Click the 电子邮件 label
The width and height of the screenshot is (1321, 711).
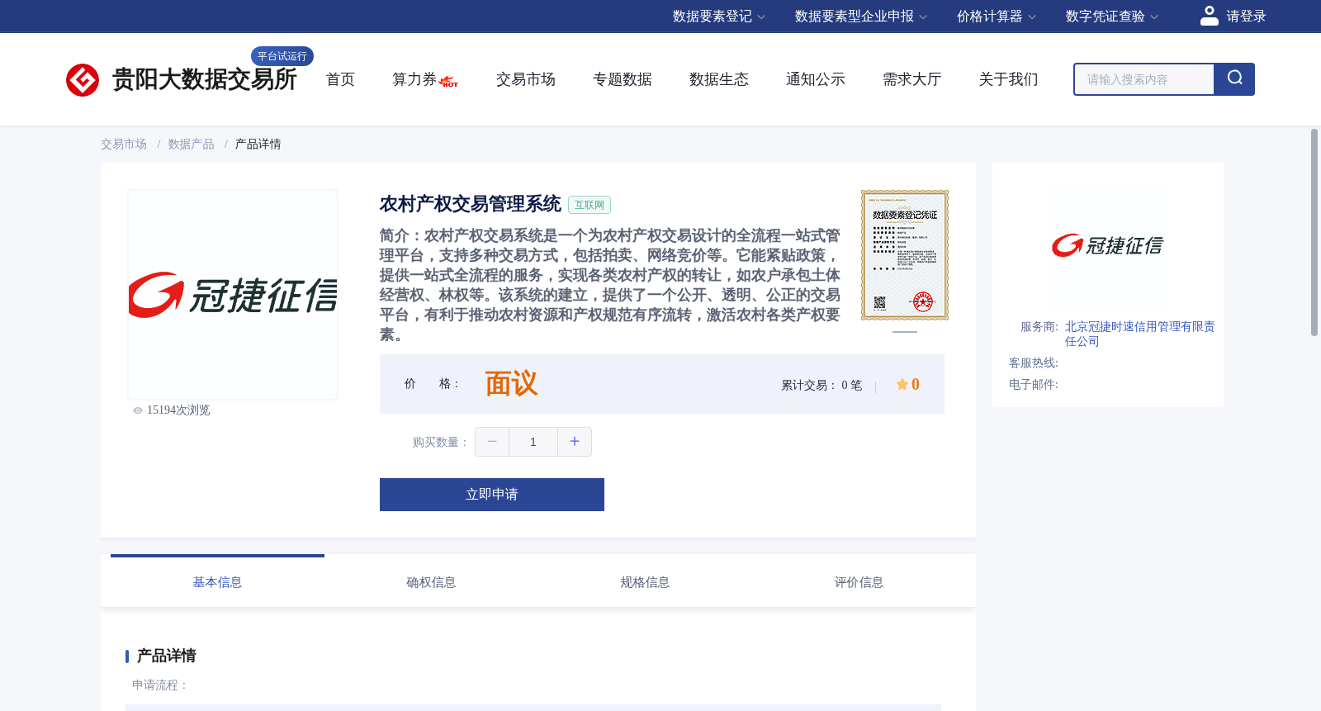pyautogui.click(x=1034, y=385)
